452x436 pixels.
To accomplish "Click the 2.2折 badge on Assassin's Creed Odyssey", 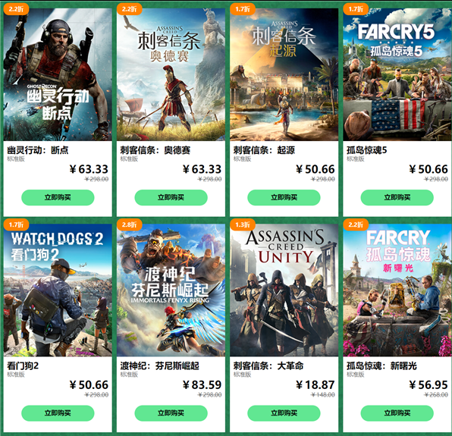I will point(129,9).
